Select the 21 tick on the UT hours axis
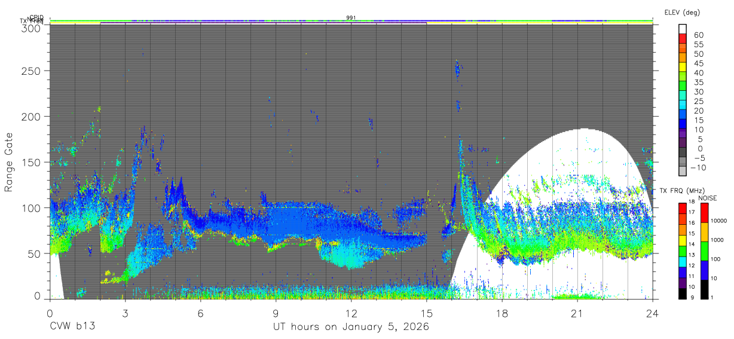Image resolution: width=734 pixels, height=339 pixels. 577,312
